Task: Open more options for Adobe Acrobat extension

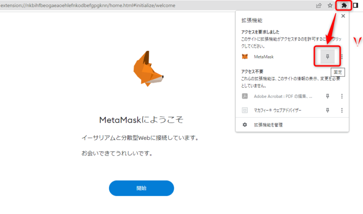Action: point(342,96)
